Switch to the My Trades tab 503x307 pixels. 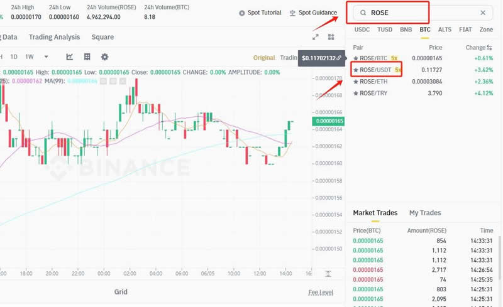pyautogui.click(x=425, y=213)
